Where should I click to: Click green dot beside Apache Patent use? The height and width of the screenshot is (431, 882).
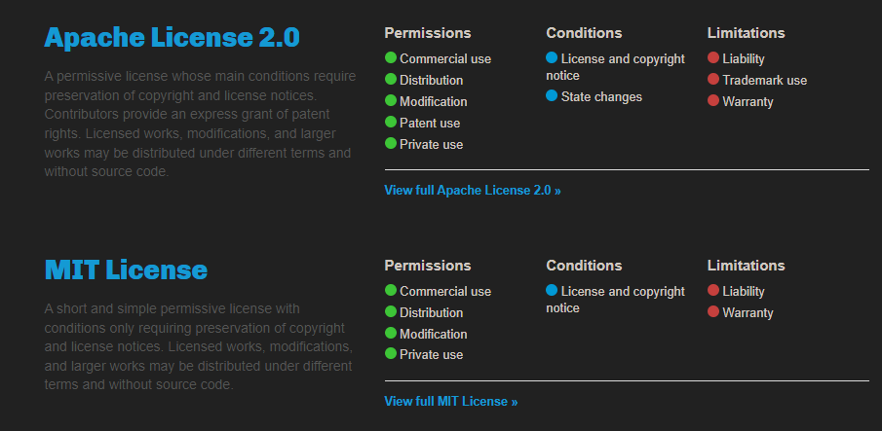tap(391, 123)
